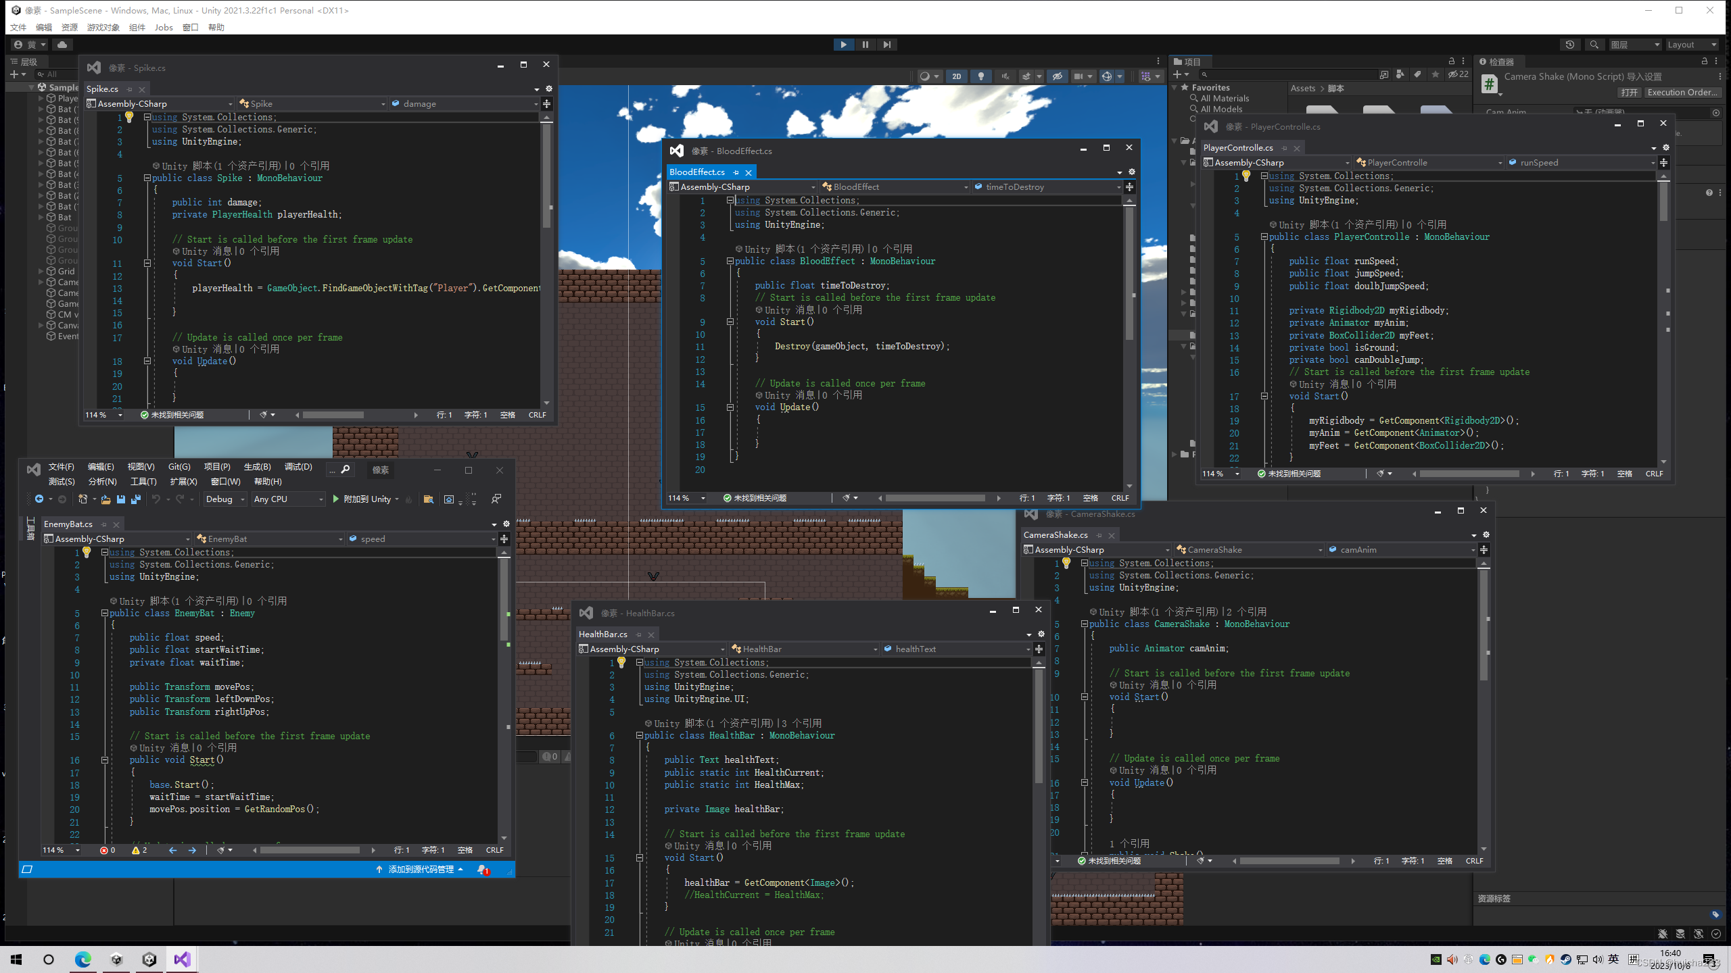Lock the Project panel
This screenshot has width=1731, height=973.
pos(1450,61)
